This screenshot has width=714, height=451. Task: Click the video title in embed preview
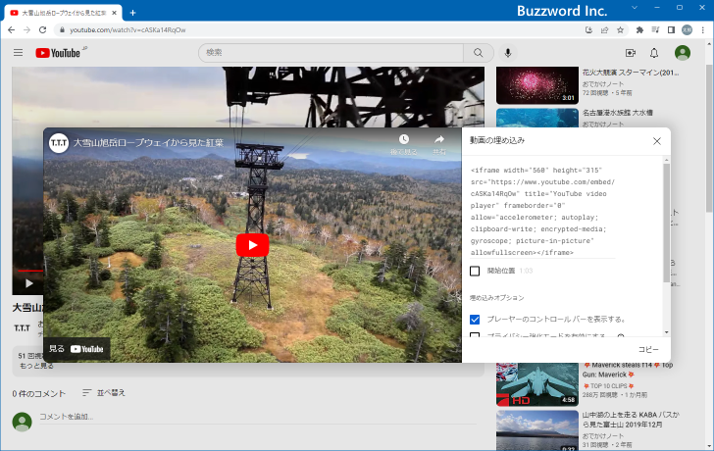[x=148, y=143]
